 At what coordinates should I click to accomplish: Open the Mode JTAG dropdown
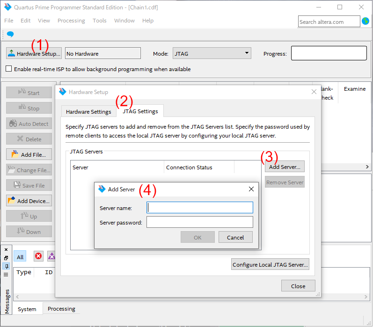point(212,53)
